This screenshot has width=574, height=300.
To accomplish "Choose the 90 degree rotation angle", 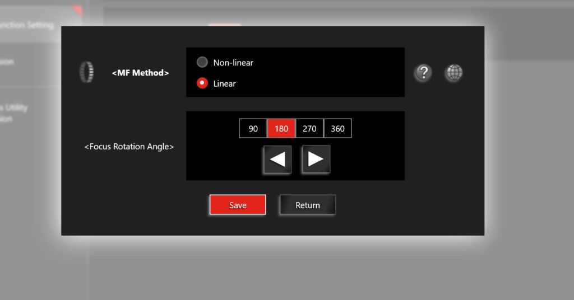I will [253, 129].
